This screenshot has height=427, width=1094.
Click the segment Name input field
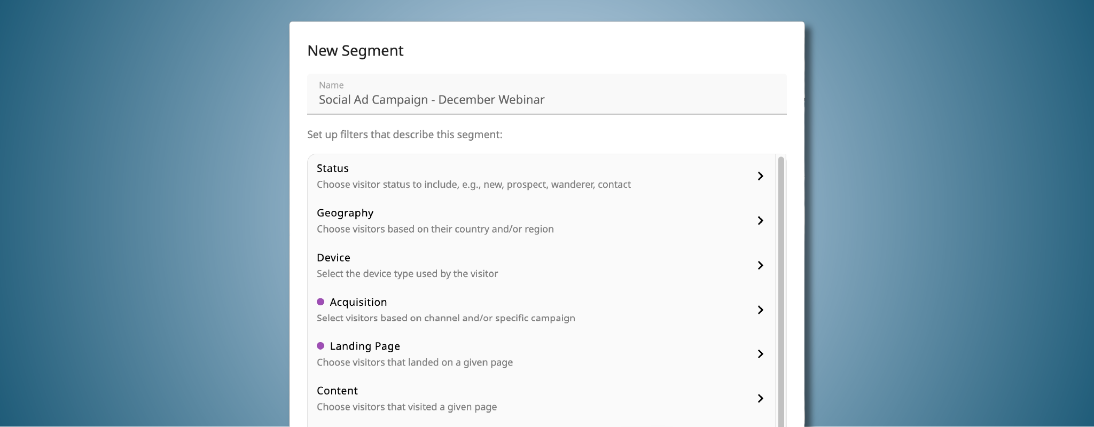pyautogui.click(x=546, y=100)
